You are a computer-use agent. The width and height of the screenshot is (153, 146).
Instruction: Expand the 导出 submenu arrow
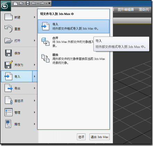pyautogui.click(x=34, y=88)
